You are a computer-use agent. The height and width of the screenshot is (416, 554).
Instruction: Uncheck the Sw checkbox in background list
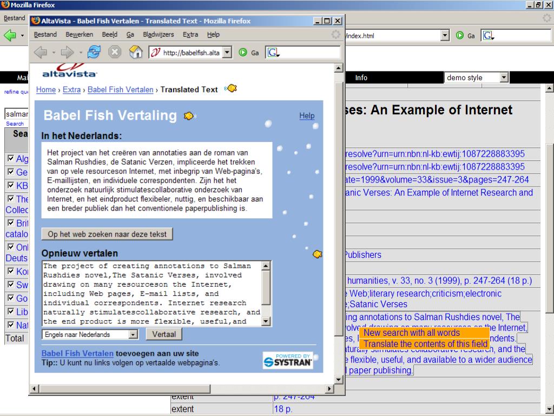[11, 284]
